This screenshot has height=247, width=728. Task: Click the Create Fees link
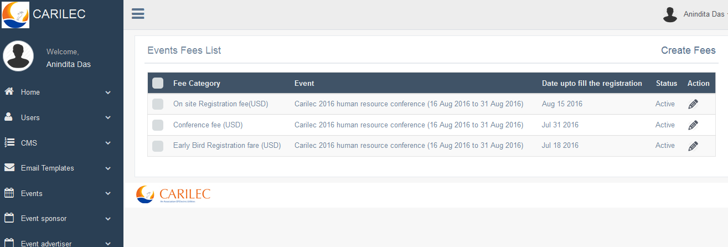point(688,50)
